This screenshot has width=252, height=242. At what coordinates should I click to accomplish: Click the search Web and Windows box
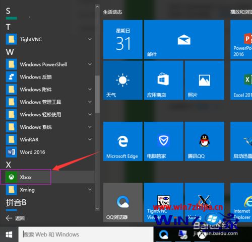[86, 234]
